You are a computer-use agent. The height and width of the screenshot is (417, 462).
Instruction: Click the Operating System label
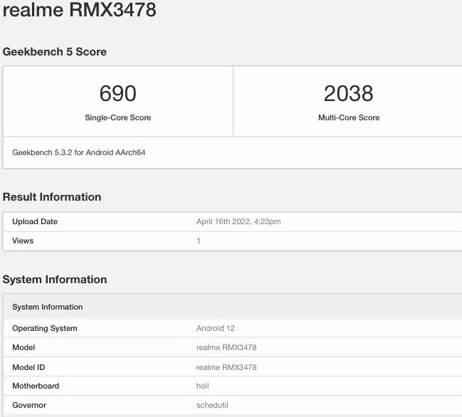(44, 328)
